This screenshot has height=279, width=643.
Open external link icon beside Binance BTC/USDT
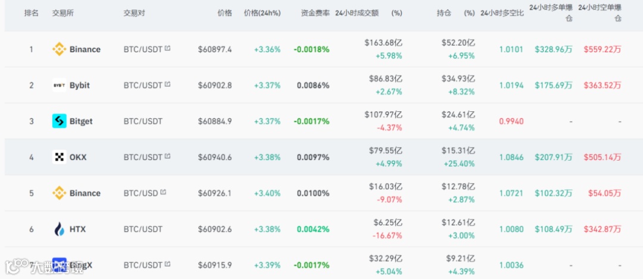coord(167,48)
